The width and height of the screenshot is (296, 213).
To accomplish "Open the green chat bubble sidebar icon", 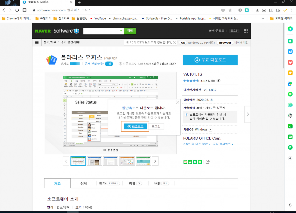I will pyautogui.click(x=290, y=137).
